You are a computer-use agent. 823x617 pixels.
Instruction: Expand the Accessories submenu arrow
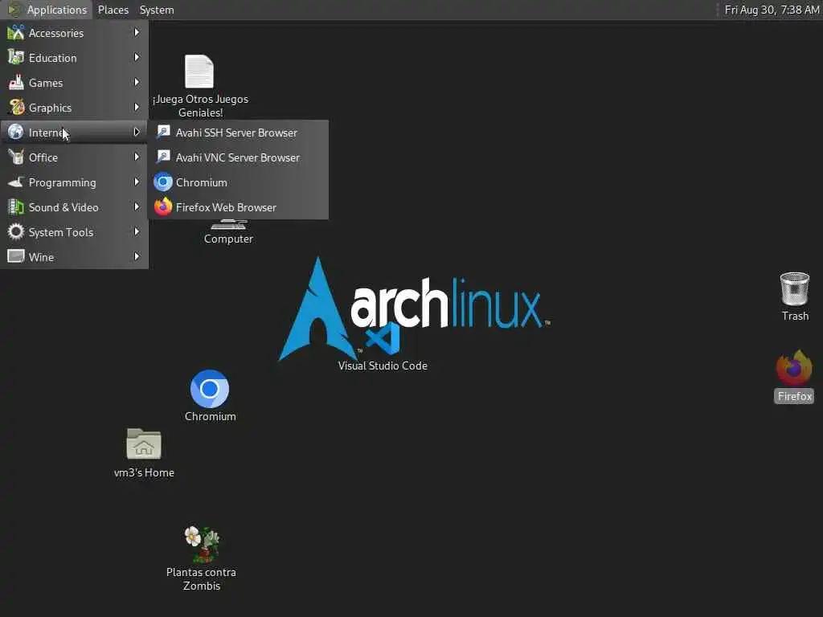(x=137, y=32)
